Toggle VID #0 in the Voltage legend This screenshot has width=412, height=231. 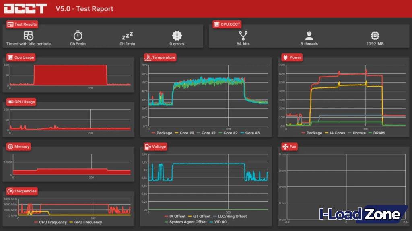coord(218,222)
